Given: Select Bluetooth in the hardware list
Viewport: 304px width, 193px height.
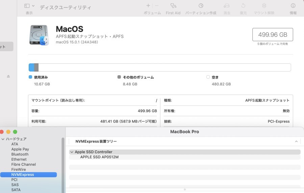Looking at the screenshot, I should click(20, 154).
